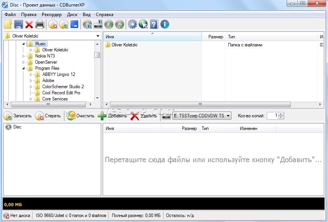Click the ISO 9660/Joliet status bar entry
This screenshot has height=222, width=328.
(71, 215)
